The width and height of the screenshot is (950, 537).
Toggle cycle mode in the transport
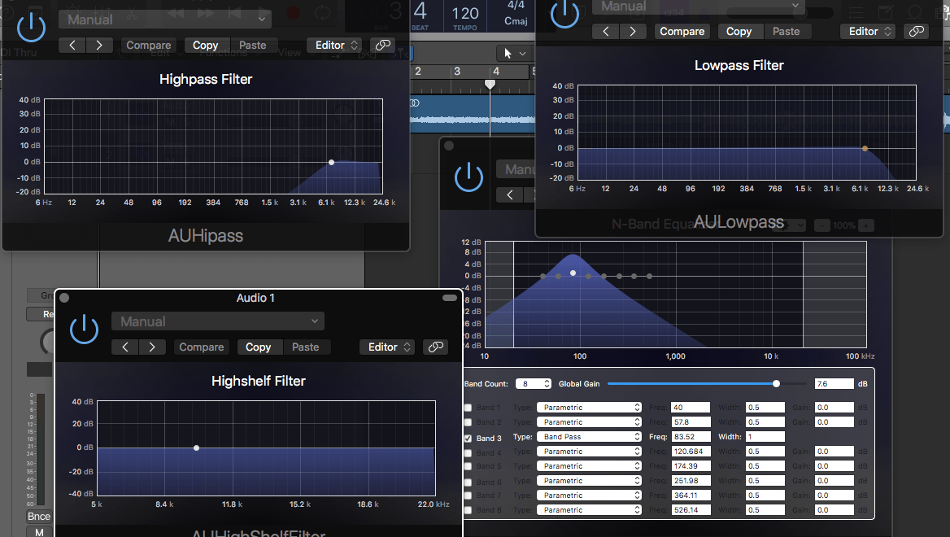tap(322, 13)
